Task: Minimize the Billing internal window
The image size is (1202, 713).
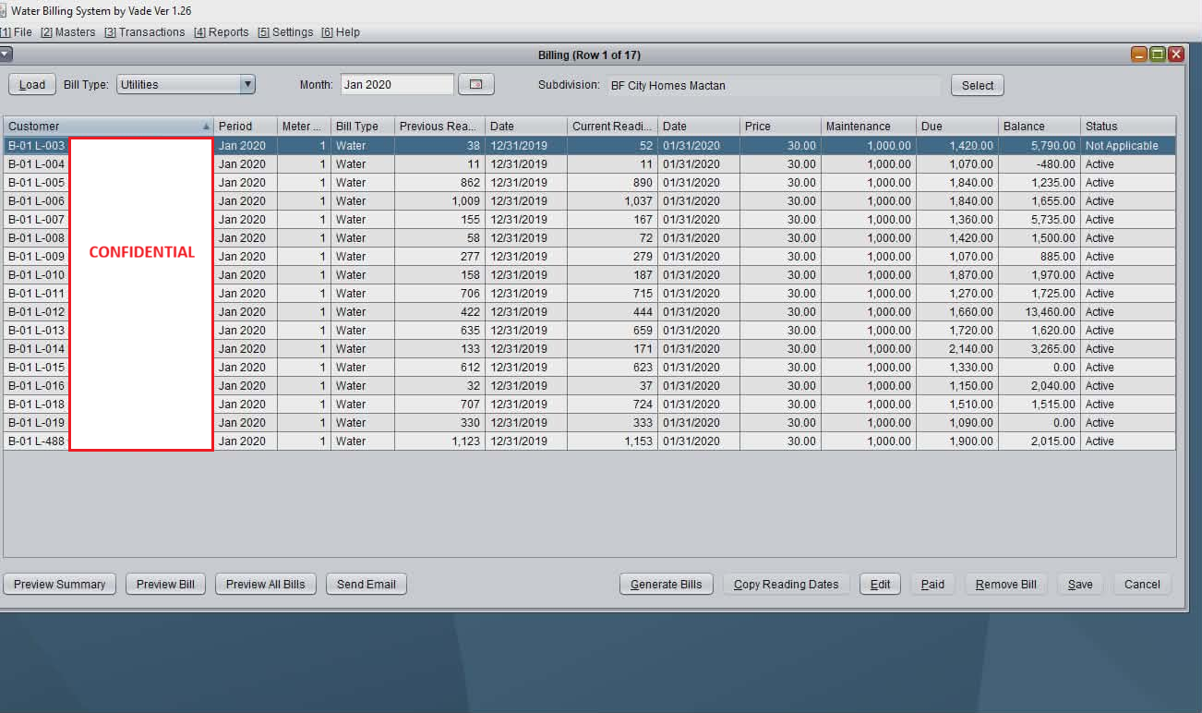Action: (1139, 54)
